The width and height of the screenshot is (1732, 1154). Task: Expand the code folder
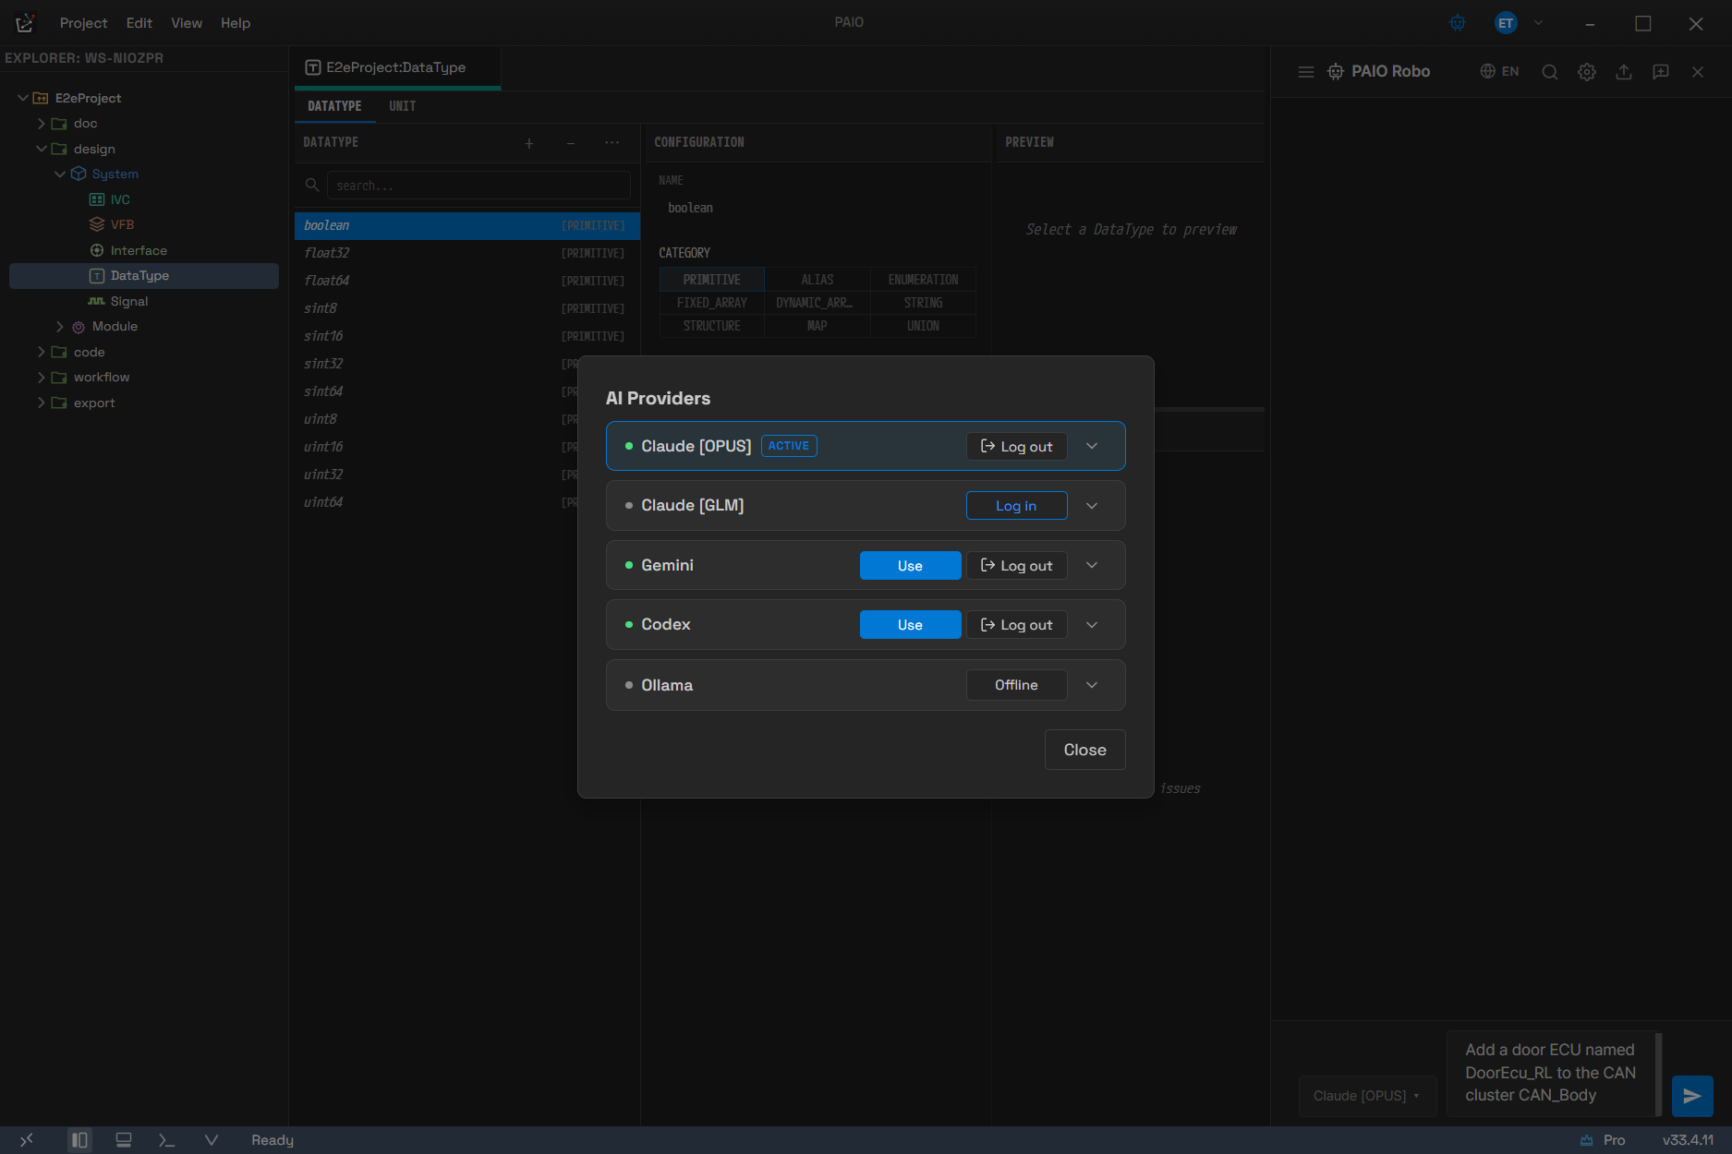tap(42, 352)
